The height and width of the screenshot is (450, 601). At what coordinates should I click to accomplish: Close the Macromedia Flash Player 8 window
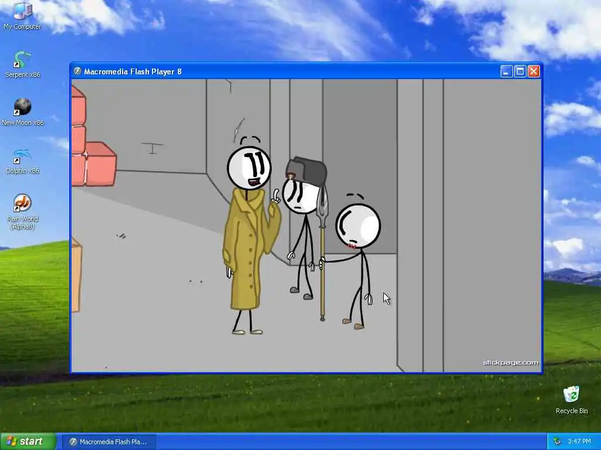(x=534, y=71)
